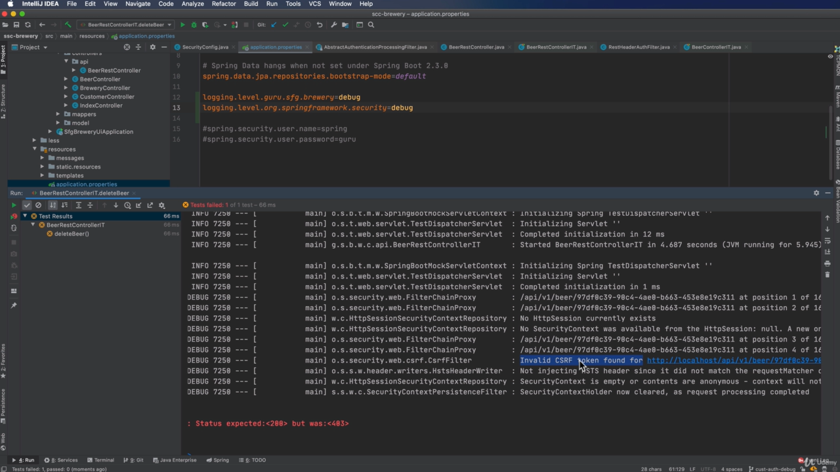Screen dimensions: 840x472
Task: Open the Terminal tool window button
Action: pyautogui.click(x=100, y=460)
